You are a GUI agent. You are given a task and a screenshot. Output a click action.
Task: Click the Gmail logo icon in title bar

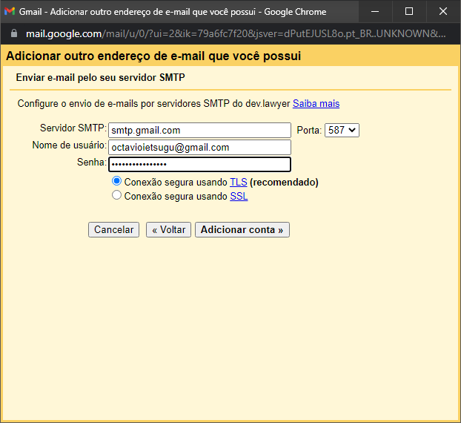pyautogui.click(x=10, y=11)
